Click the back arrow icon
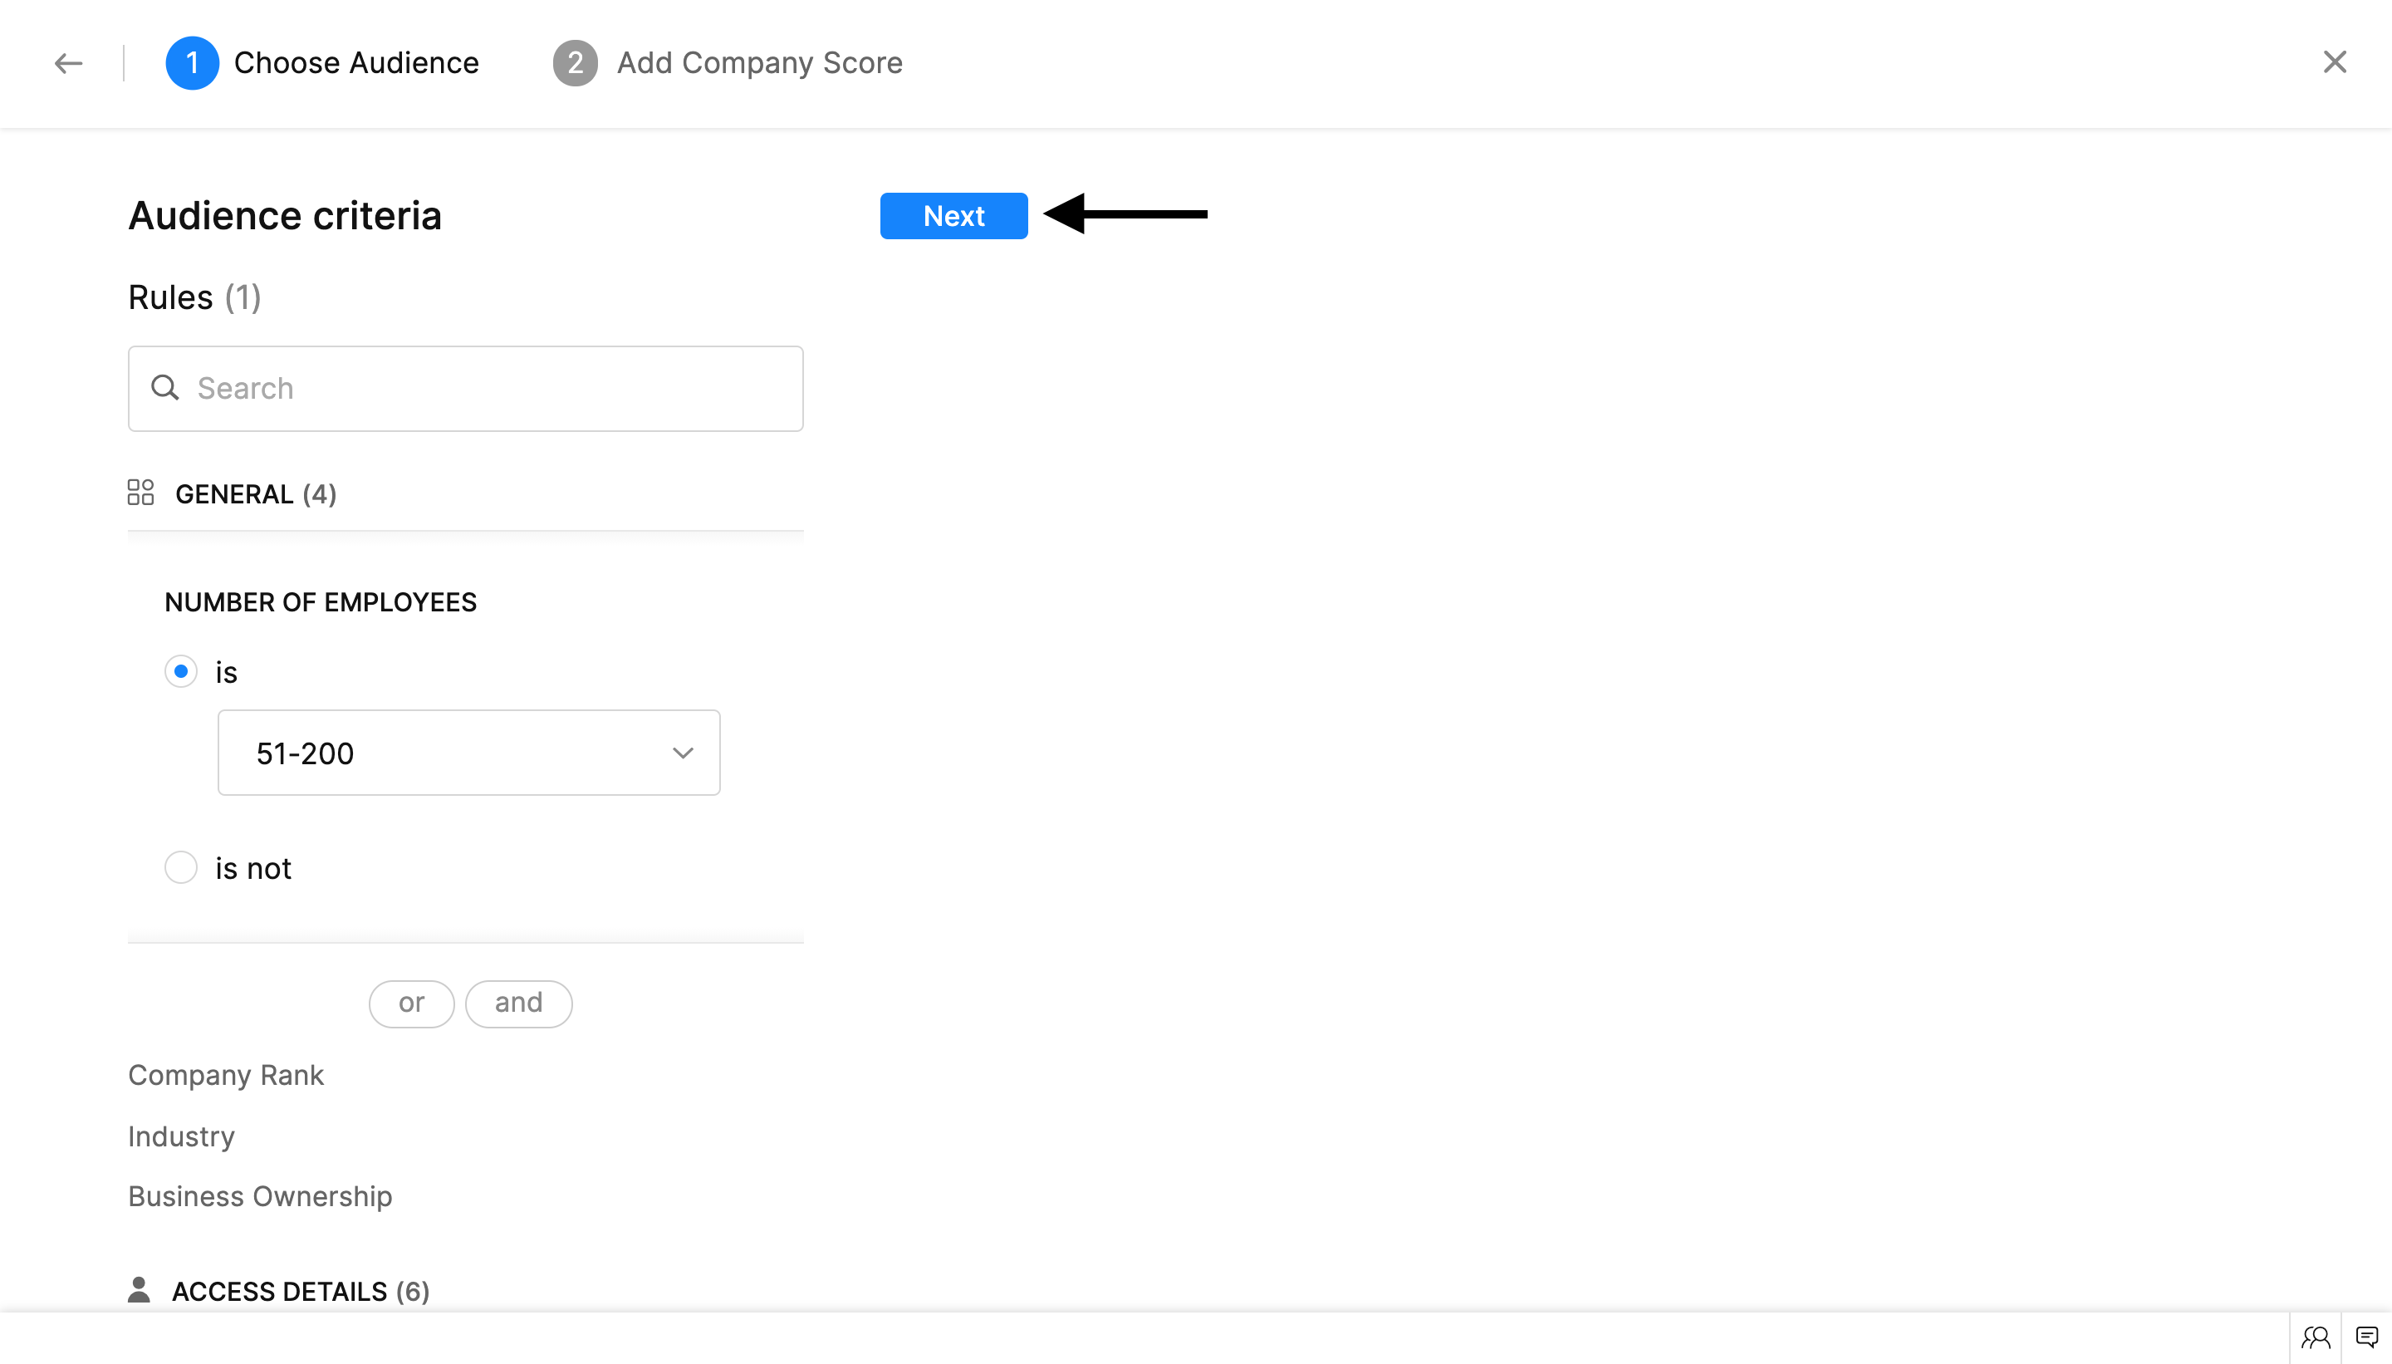 coord(68,63)
